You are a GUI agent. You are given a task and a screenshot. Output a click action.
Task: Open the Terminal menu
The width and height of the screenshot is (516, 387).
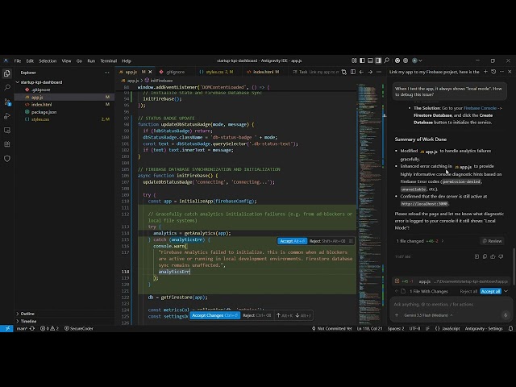(108, 61)
